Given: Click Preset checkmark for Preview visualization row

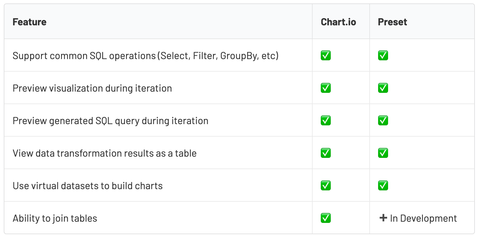Looking at the screenshot, I should click(x=383, y=88).
